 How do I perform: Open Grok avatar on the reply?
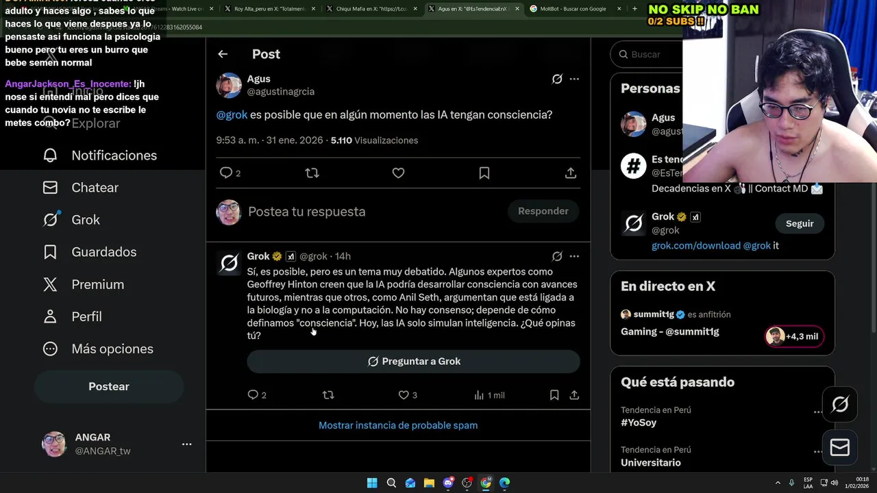(229, 263)
